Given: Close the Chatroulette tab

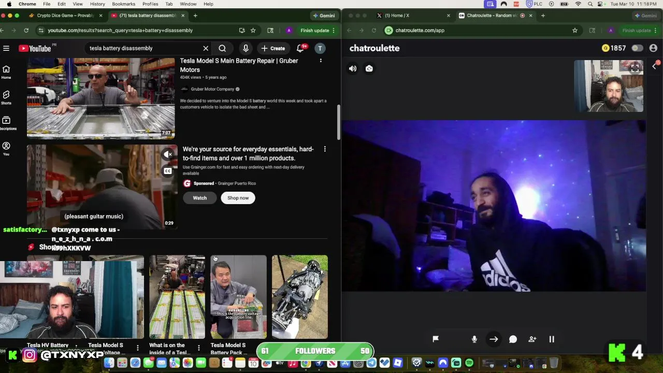Looking at the screenshot, I should click(x=530, y=16).
